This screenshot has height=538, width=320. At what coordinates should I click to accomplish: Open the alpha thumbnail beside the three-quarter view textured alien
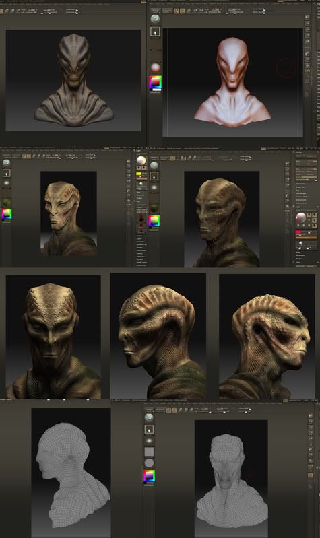click(6, 184)
